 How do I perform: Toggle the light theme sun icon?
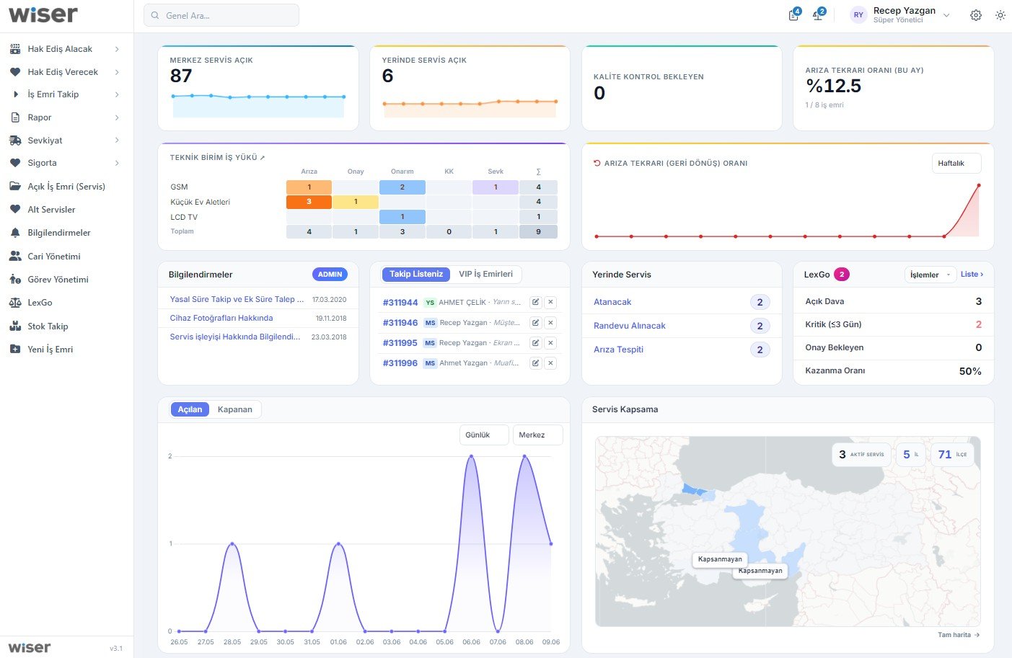pyautogui.click(x=1000, y=15)
